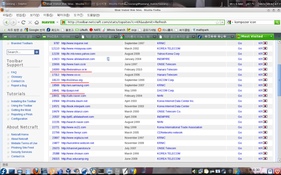This screenshot has width=281, height=175.
Task: Launch Firefox from the bottom panel
Action: pyautogui.click(x=36, y=171)
